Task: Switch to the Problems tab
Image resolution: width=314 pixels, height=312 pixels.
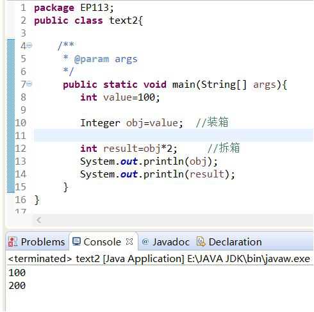Action: tap(37, 242)
